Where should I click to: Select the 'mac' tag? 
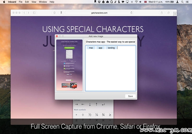(x=91, y=48)
